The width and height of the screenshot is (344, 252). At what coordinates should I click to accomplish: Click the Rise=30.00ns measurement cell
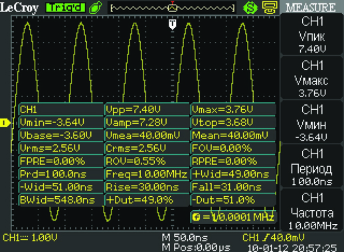pos(147,187)
